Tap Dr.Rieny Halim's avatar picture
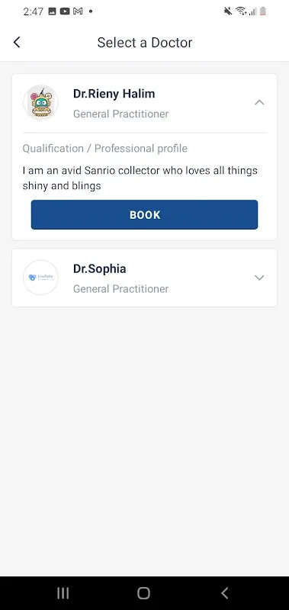The height and width of the screenshot is (610, 289). pos(40,102)
